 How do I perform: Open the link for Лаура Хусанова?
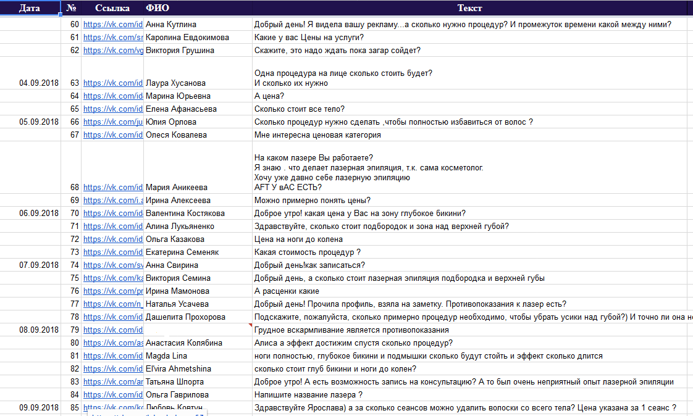coord(112,83)
